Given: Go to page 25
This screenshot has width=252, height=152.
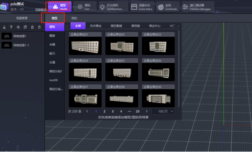Looking at the screenshot, I should click(137, 111).
